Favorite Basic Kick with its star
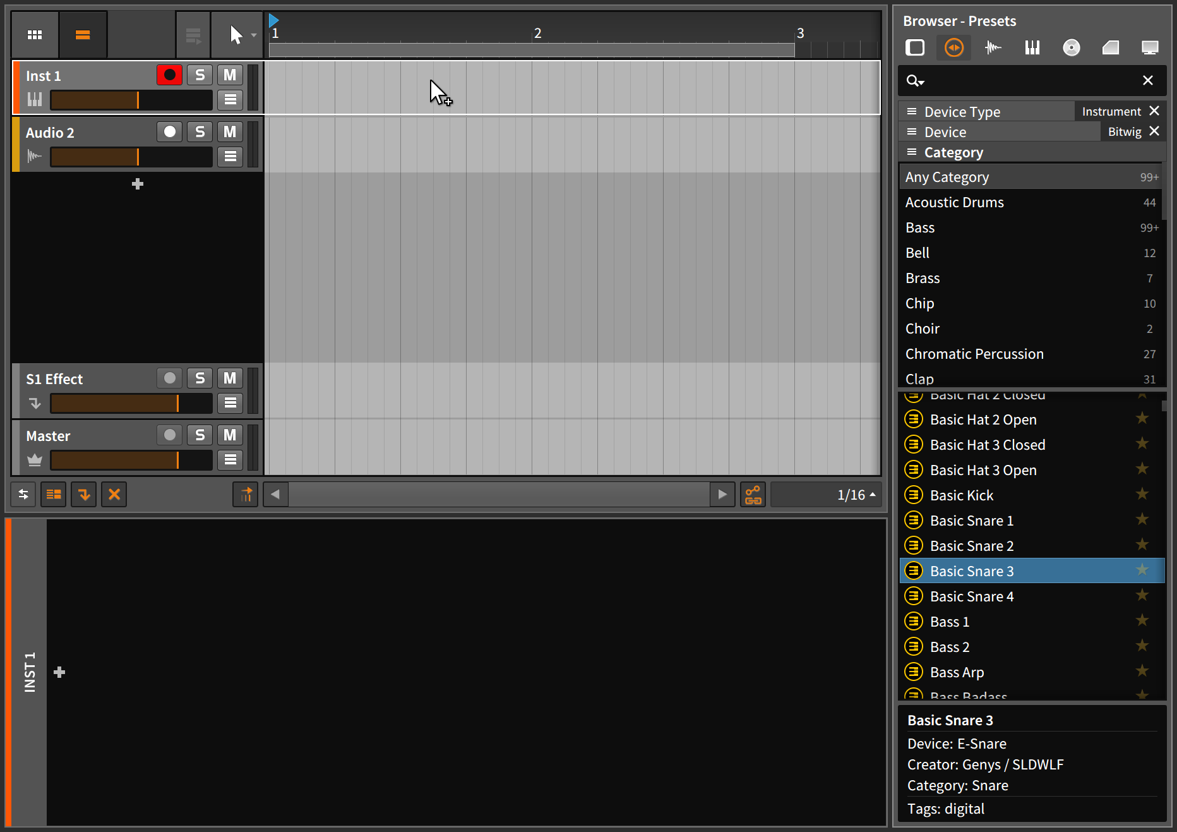 [x=1142, y=494]
